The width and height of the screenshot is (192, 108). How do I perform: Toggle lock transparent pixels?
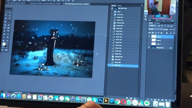tap(153, 33)
